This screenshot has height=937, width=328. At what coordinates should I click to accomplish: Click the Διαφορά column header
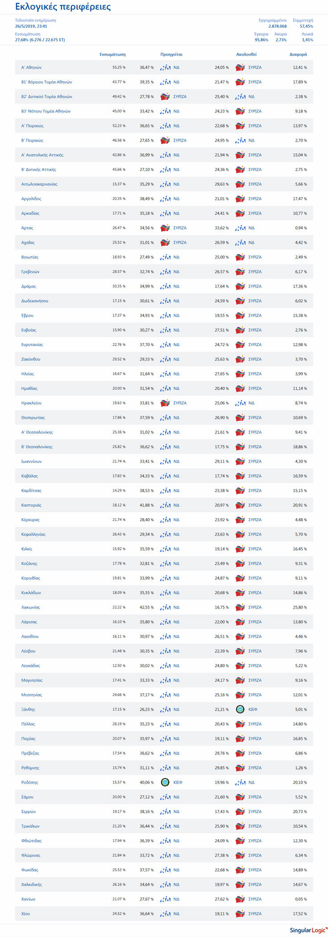(x=298, y=54)
